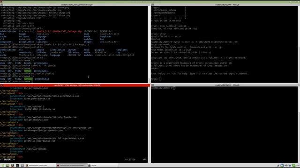
Task: Click the 'chmod 777 -R joomla/' command line
Action: 28,66
